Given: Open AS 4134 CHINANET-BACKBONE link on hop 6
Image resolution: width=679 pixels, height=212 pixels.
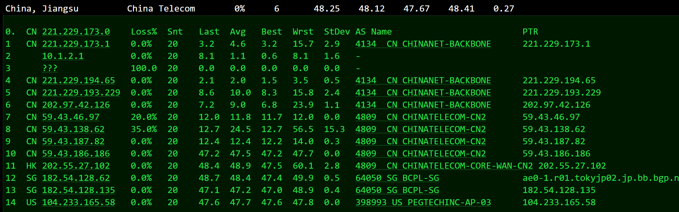Looking at the screenshot, I should tap(423, 105).
